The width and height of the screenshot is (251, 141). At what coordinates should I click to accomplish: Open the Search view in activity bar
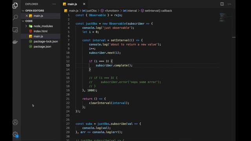coord(15,17)
